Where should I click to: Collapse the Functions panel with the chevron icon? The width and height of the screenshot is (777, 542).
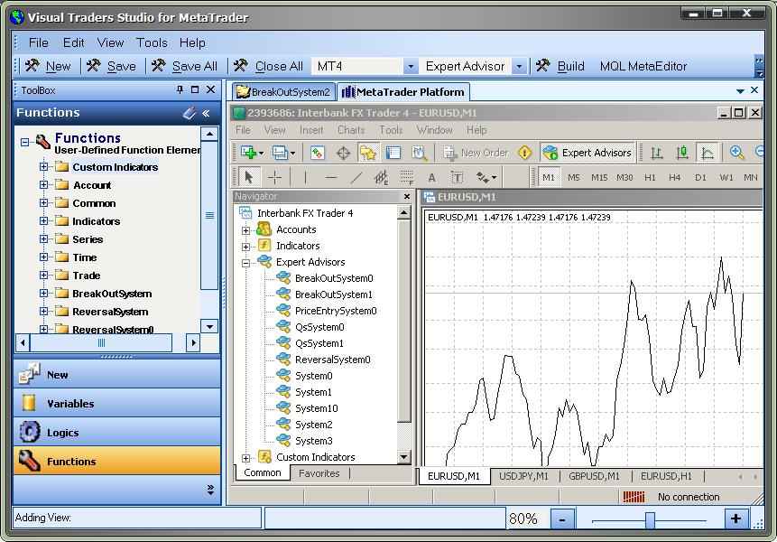coord(206,113)
